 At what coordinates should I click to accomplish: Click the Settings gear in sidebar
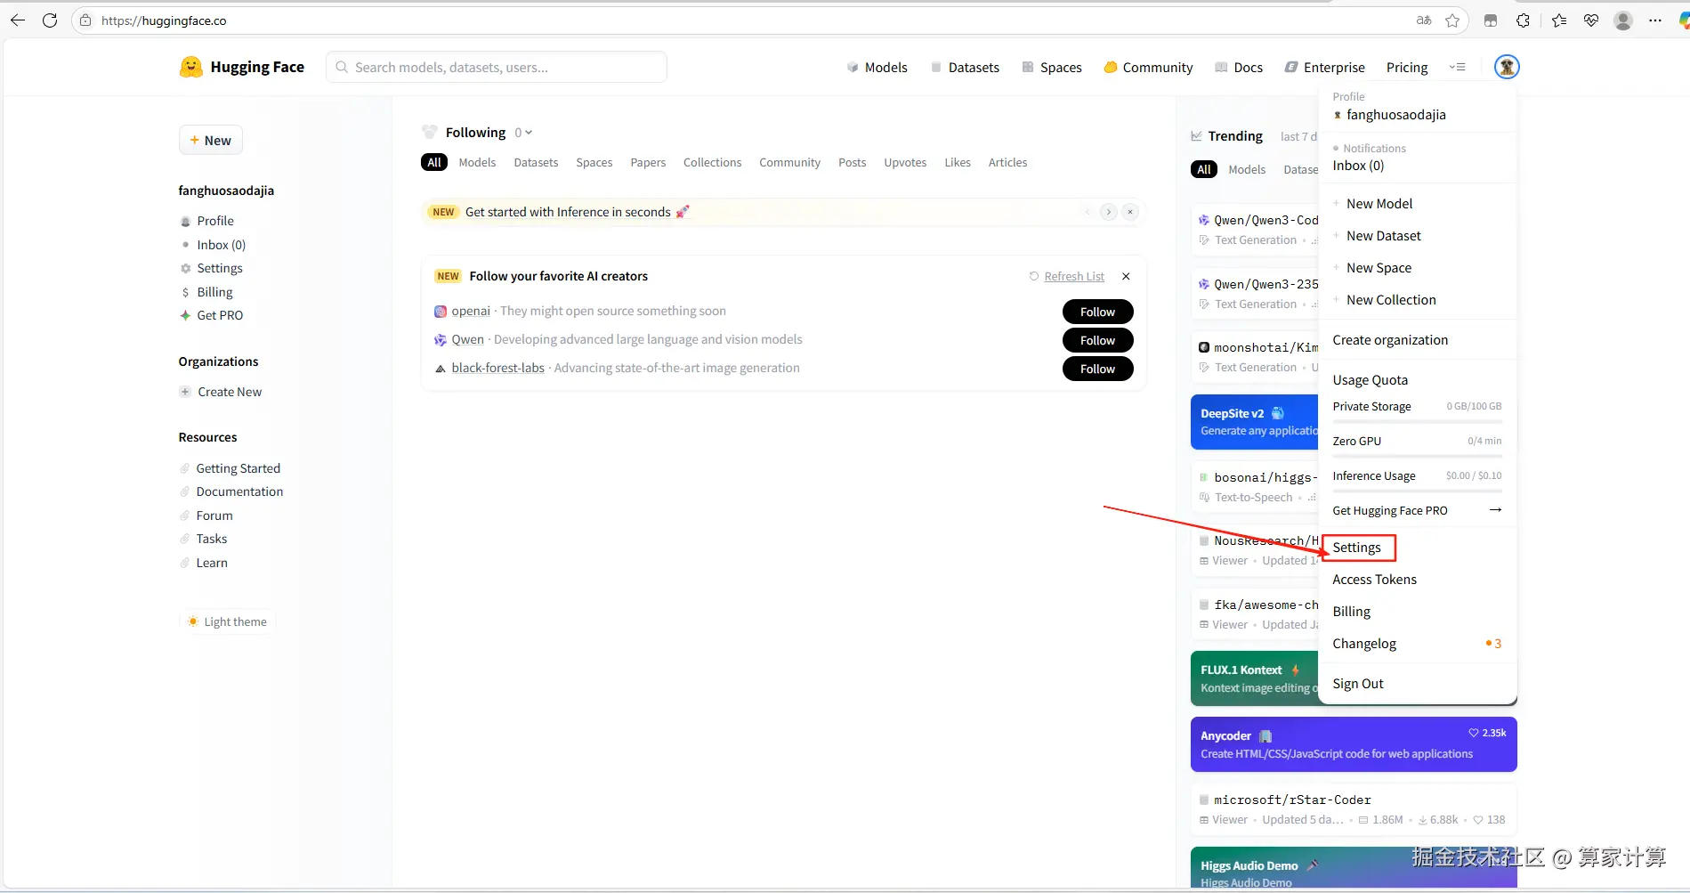point(185,268)
